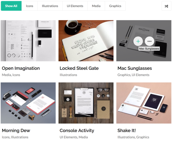Image resolution: width=172 pixels, height=141 pixels.
Task: Click the Shake It! title link
Action: tap(127, 130)
